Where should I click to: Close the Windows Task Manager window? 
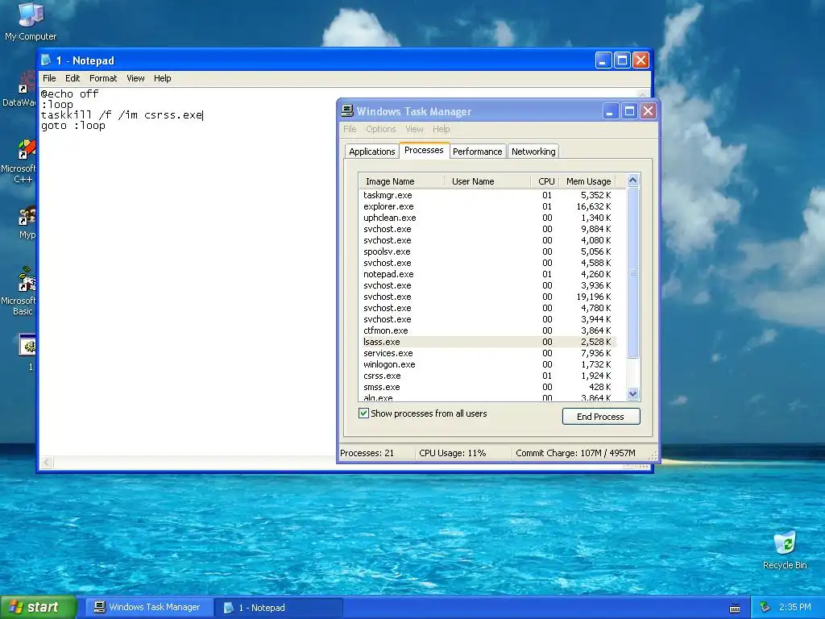[649, 111]
